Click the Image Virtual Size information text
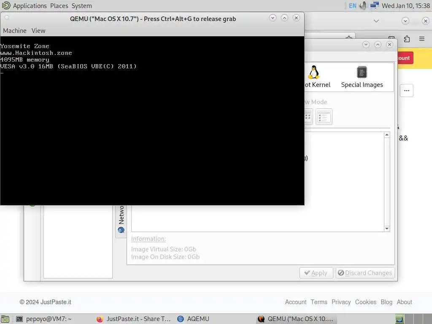This screenshot has height=324, width=432. coord(163,249)
